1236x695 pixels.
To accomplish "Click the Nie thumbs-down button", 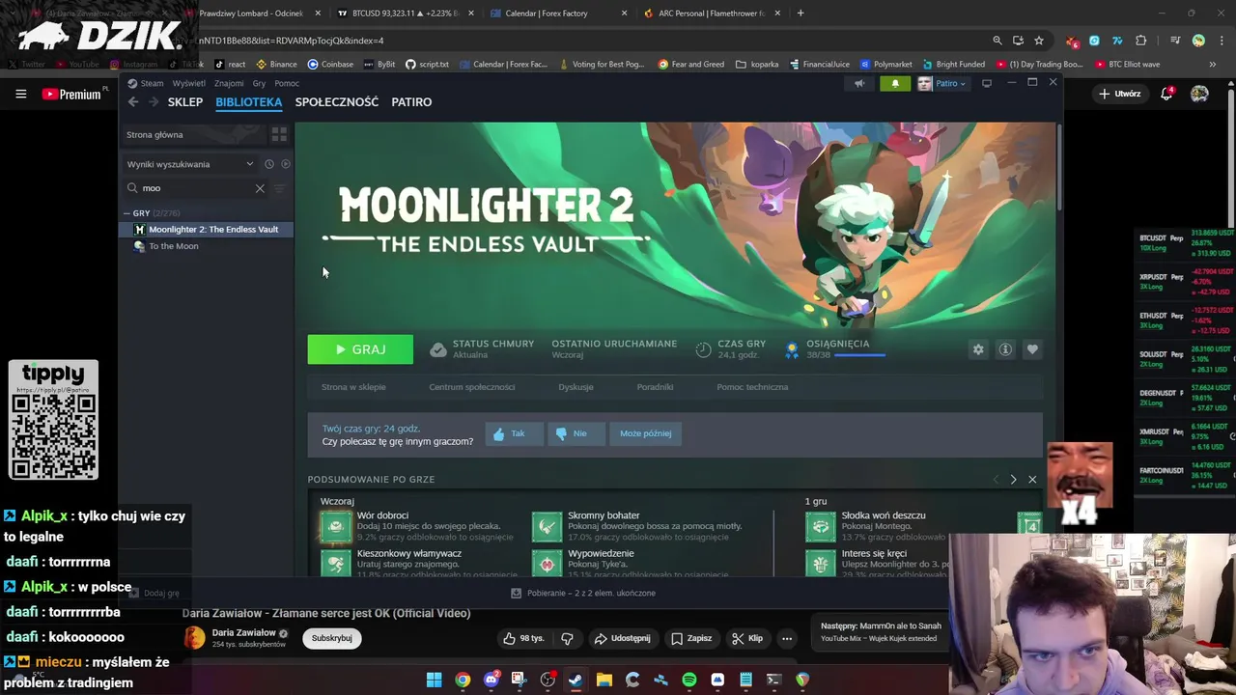I will (576, 433).
